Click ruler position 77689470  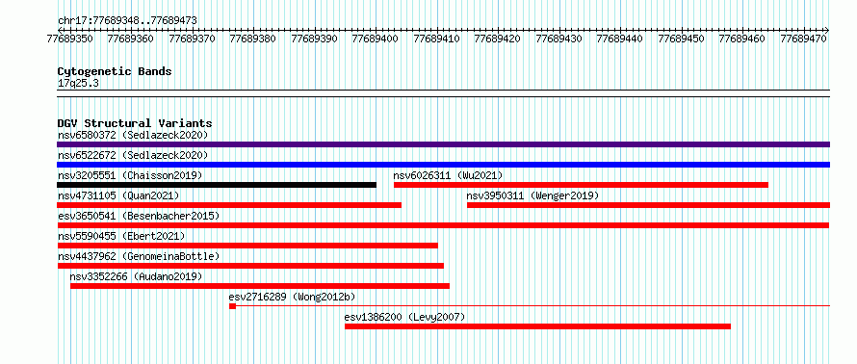[803, 39]
